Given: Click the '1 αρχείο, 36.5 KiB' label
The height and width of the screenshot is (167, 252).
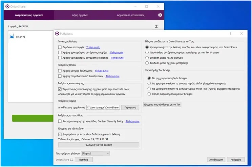Looking at the screenshot, I should point(18,26).
